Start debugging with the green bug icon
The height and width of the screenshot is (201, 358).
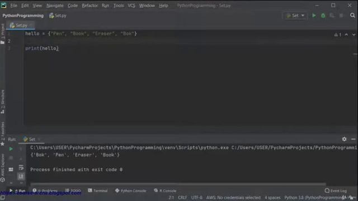coord(323,16)
